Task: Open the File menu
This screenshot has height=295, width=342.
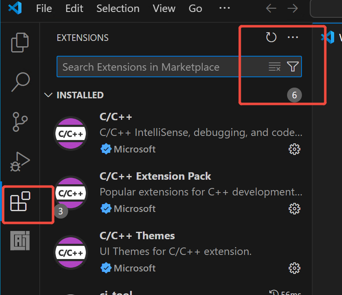Action: point(44,9)
